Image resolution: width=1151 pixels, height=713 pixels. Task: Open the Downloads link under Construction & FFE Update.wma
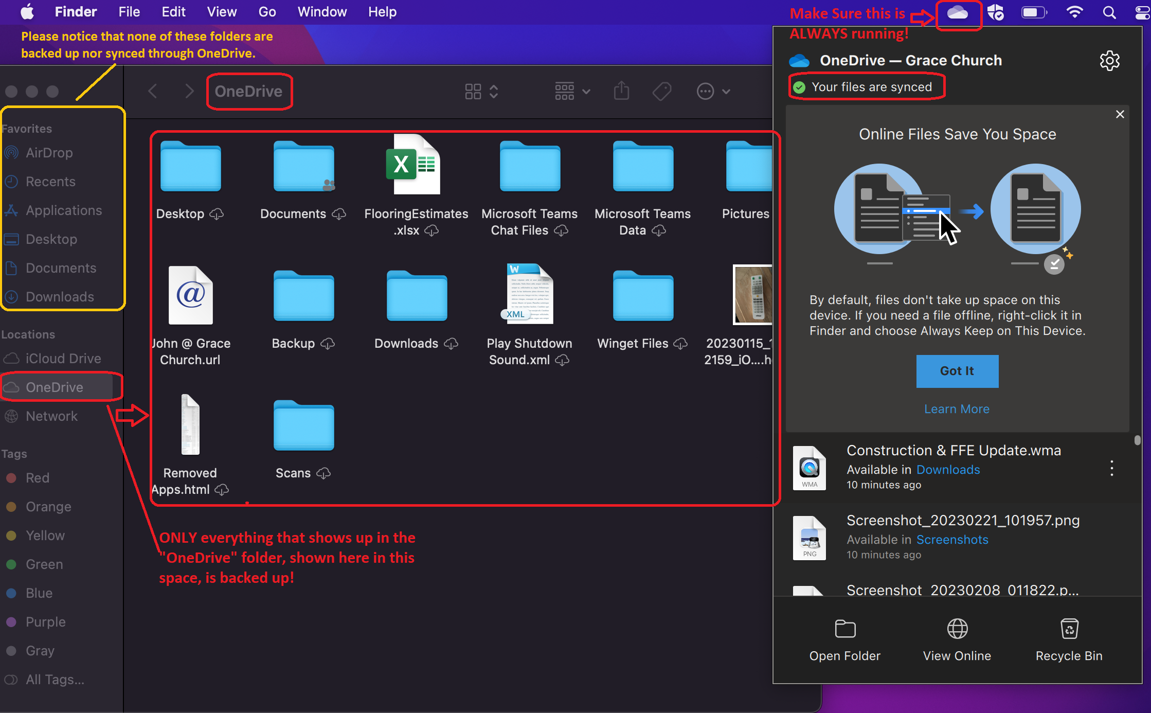pyautogui.click(x=948, y=470)
